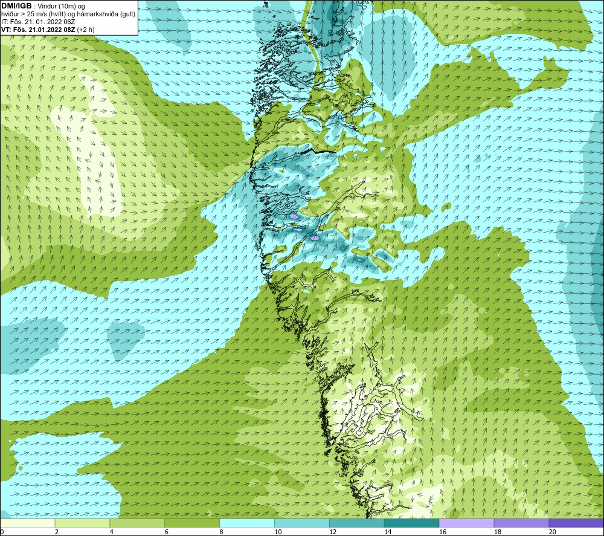Click the 4–6 m/s green legend swatch
Viewport: 604px width, 536px height.
[x=137, y=523]
